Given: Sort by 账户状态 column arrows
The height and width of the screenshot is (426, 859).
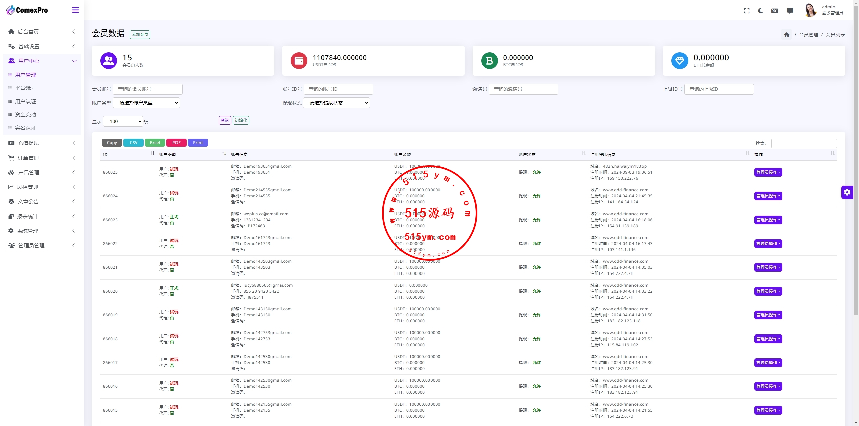Looking at the screenshot, I should coord(583,154).
